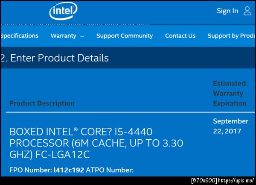Select the Core I5-4440 product name

tap(81, 131)
